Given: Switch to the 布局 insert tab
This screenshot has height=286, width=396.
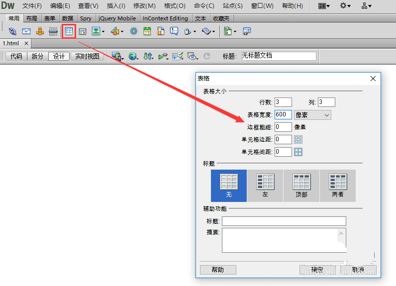Looking at the screenshot, I should tap(32, 18).
